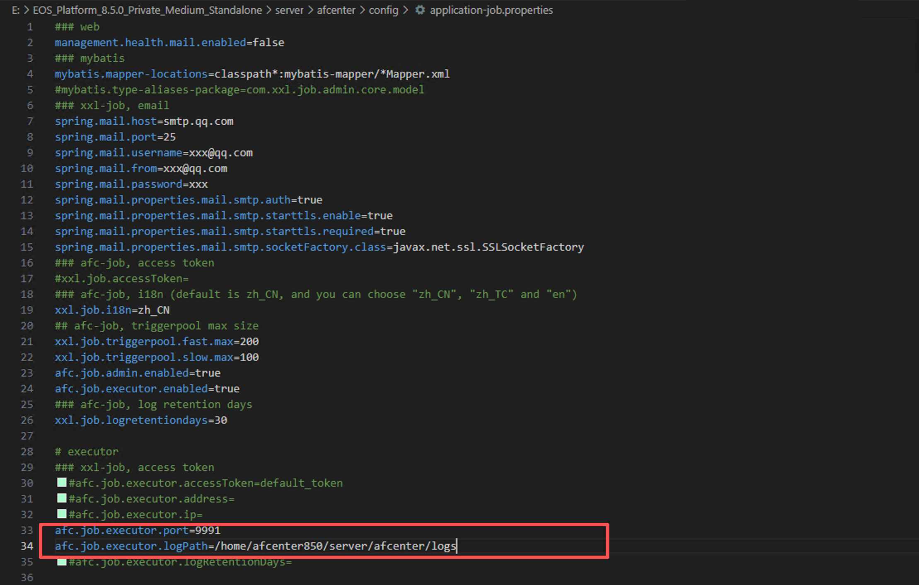Click green color swatch on line 30
Image resolution: width=919 pixels, height=585 pixels.
[x=62, y=482]
